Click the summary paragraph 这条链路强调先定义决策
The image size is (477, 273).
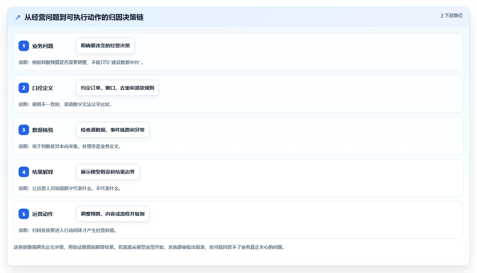(x=149, y=247)
